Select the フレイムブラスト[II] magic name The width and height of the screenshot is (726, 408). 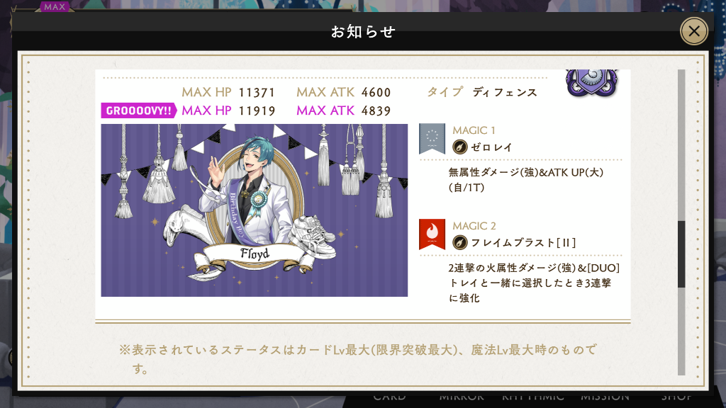(x=523, y=243)
